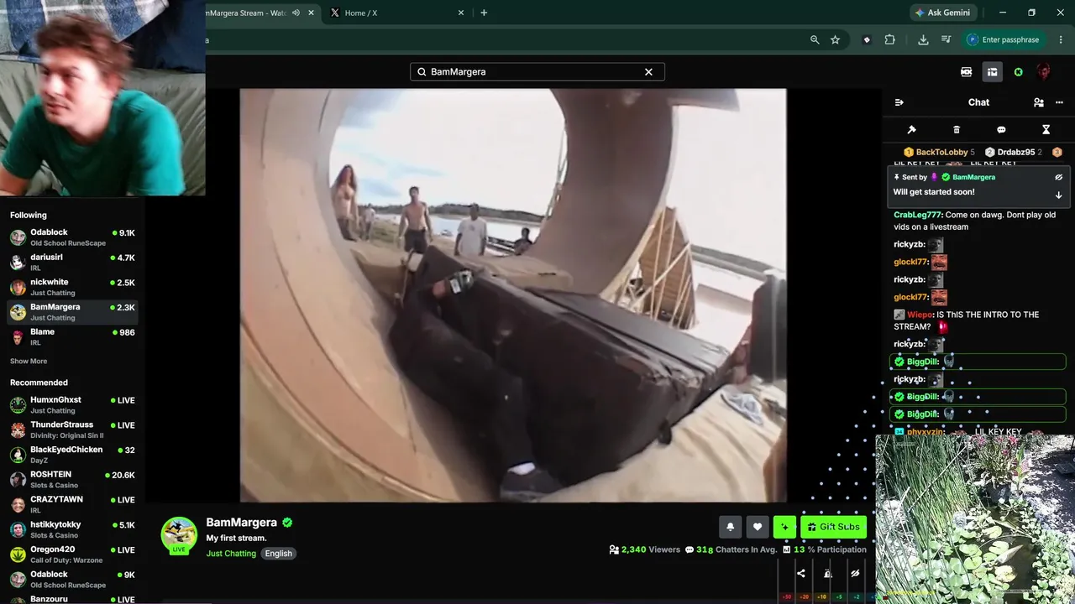Click the Enter passphrase profile button
Viewport: 1075px width, 604px height.
(x=1004, y=39)
